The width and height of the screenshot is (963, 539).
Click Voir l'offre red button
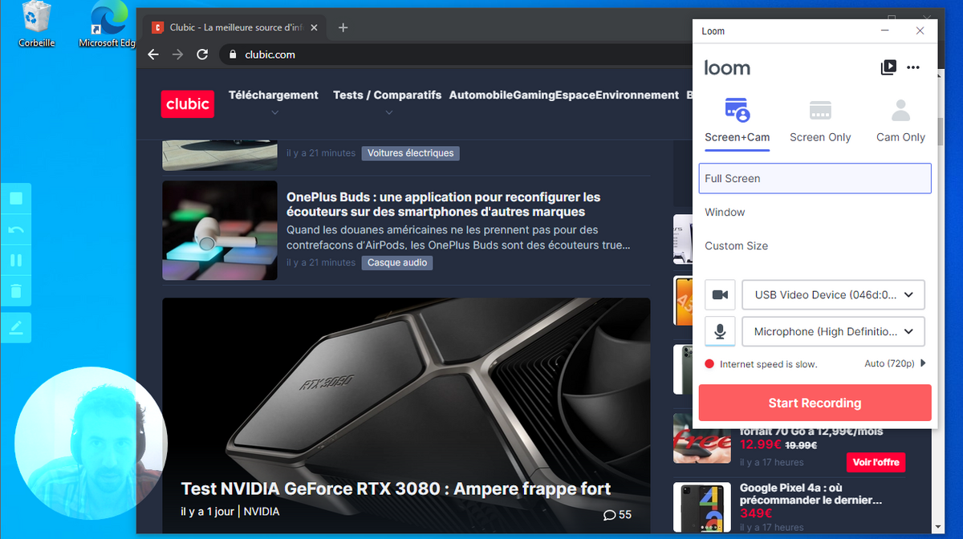[876, 462]
